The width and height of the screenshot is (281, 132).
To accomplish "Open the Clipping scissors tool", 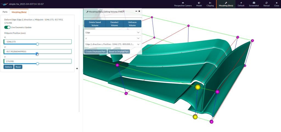I will 210,4.
